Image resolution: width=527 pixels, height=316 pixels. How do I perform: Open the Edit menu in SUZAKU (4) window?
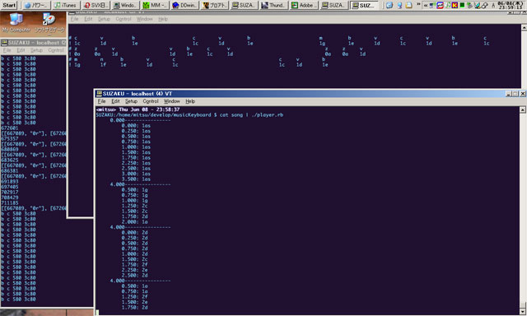click(x=115, y=101)
